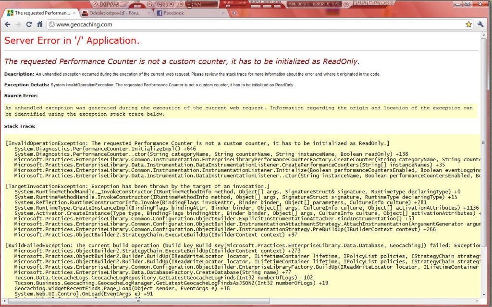Reload the geocaching.com page
This screenshot has height=307, width=492.
pyautogui.click(x=29, y=24)
